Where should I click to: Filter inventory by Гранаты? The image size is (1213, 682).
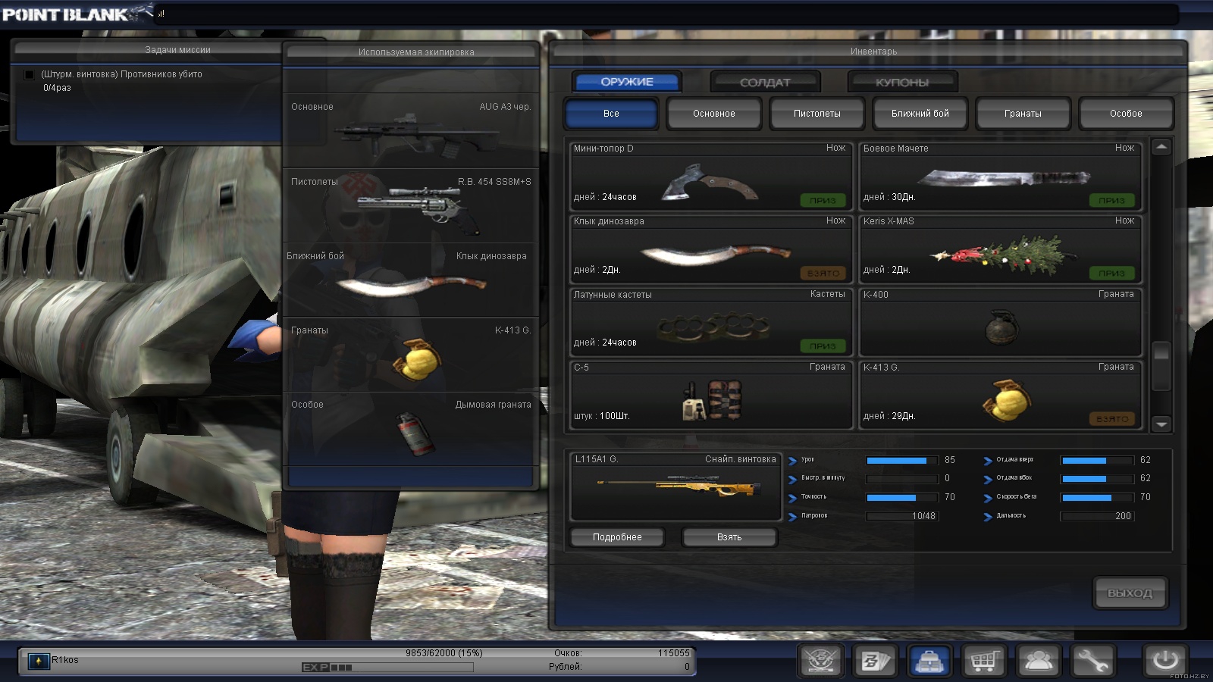pyautogui.click(x=1023, y=114)
